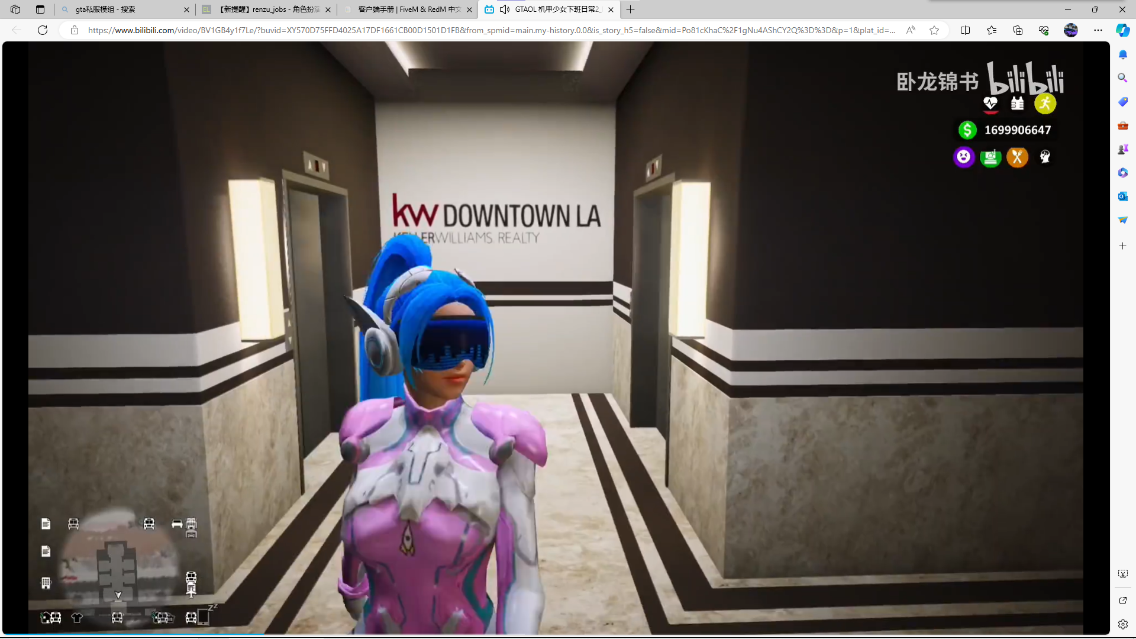The image size is (1136, 639).
Task: Open the Favorites list
Action: tap(992, 30)
